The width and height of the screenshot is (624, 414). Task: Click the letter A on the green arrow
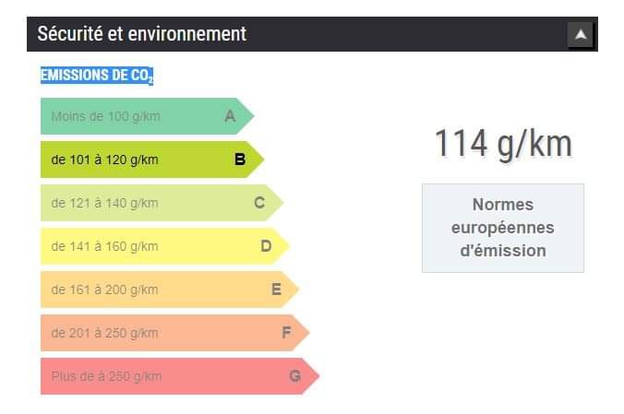[x=230, y=116]
